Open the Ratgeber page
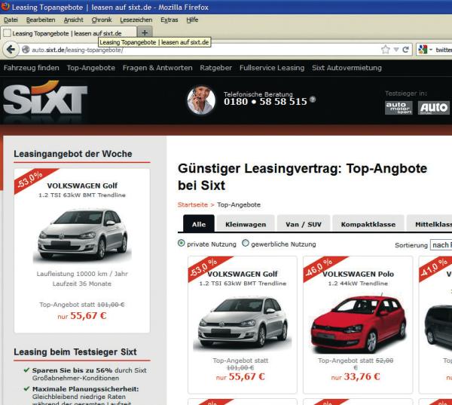 (216, 68)
